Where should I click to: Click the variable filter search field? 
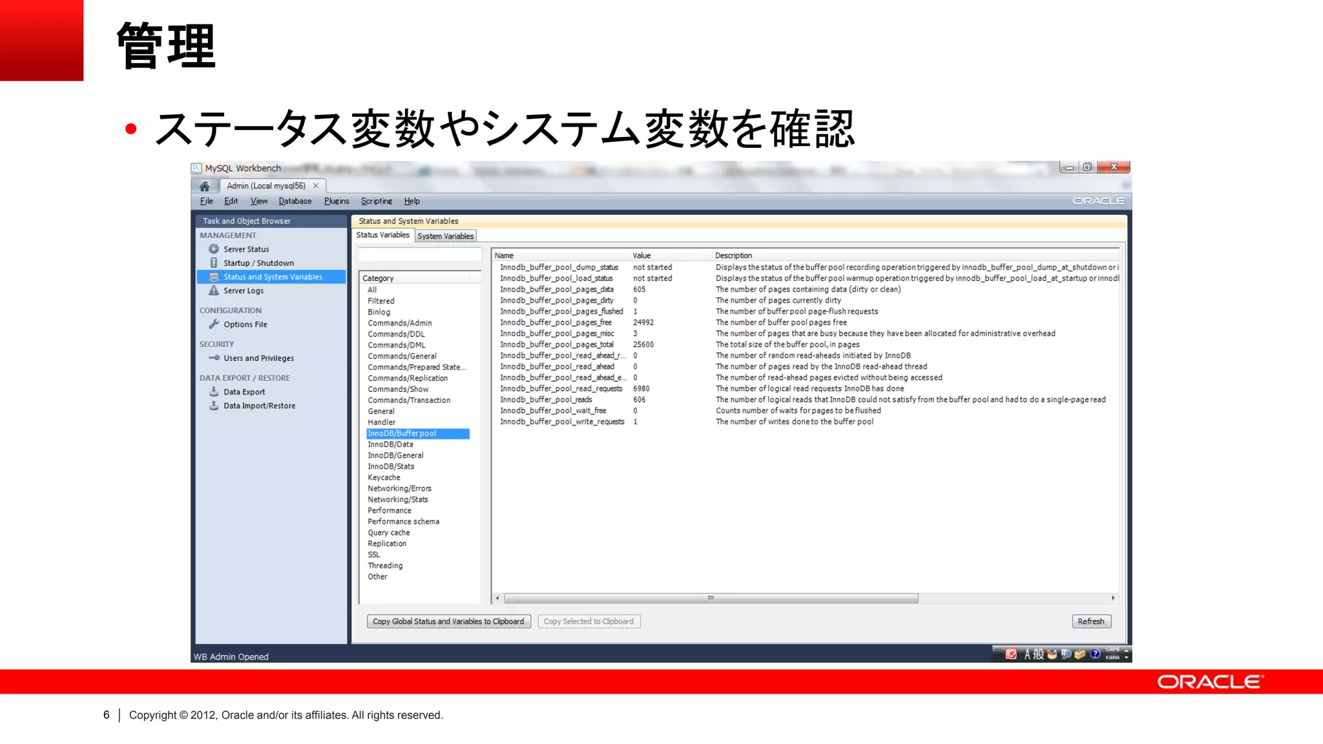point(420,255)
